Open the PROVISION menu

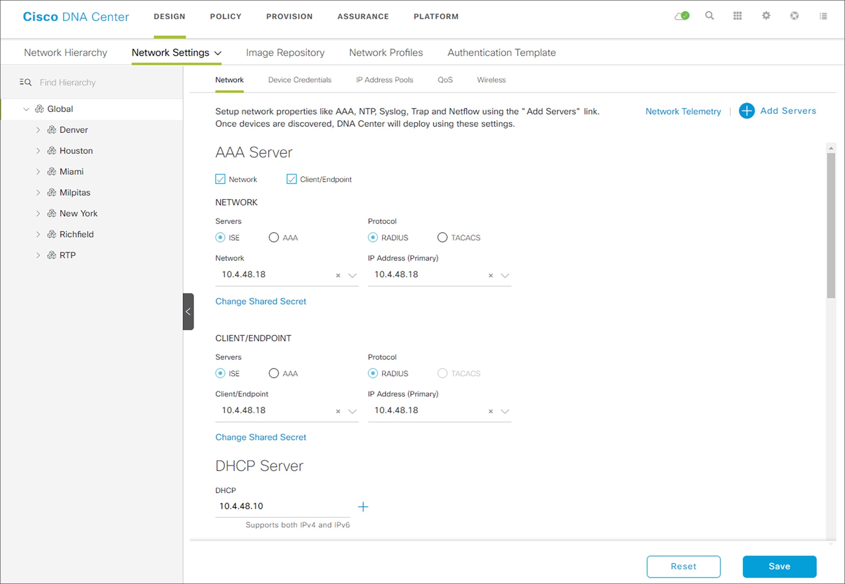290,17
